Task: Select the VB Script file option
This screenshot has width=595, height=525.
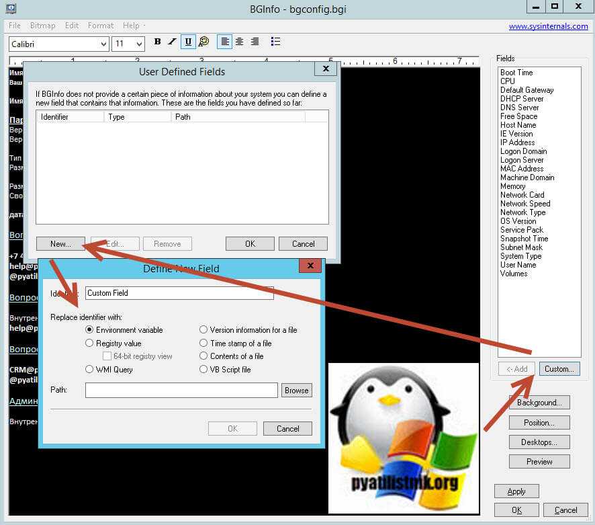Action: point(203,369)
